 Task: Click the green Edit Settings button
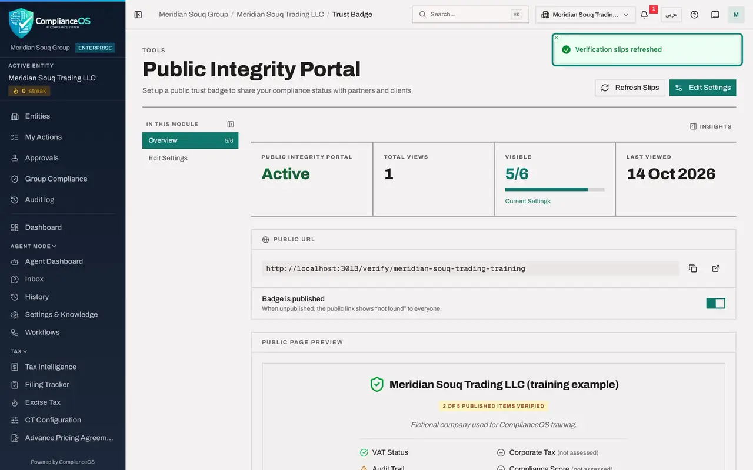pos(702,88)
